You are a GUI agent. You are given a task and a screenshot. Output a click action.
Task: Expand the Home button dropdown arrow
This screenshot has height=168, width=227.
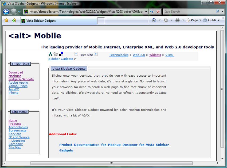(160, 20)
